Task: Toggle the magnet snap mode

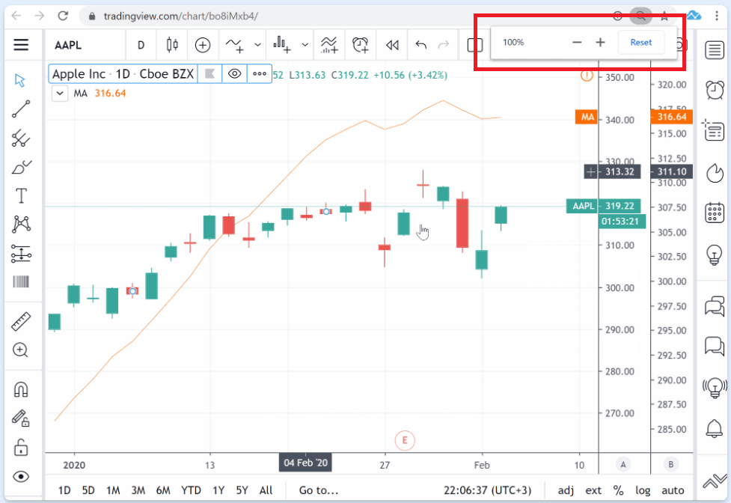Action: (21, 389)
